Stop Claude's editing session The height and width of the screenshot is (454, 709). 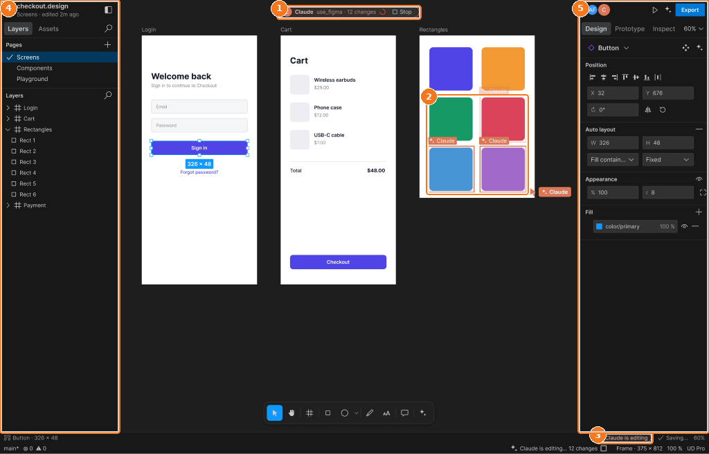[402, 12]
